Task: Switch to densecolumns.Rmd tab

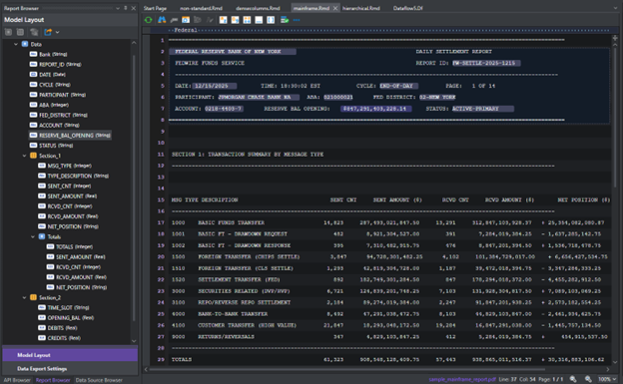Action: (258, 8)
